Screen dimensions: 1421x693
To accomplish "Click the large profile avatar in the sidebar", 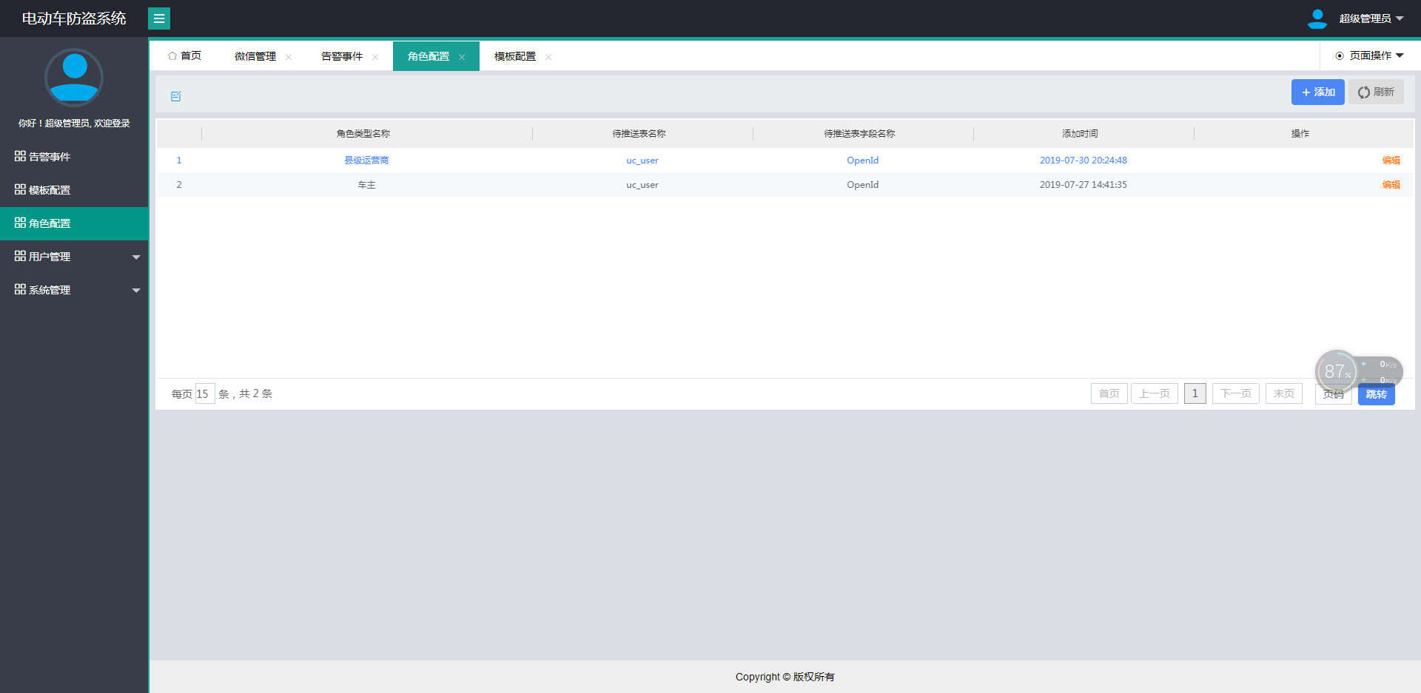I will coord(74,78).
